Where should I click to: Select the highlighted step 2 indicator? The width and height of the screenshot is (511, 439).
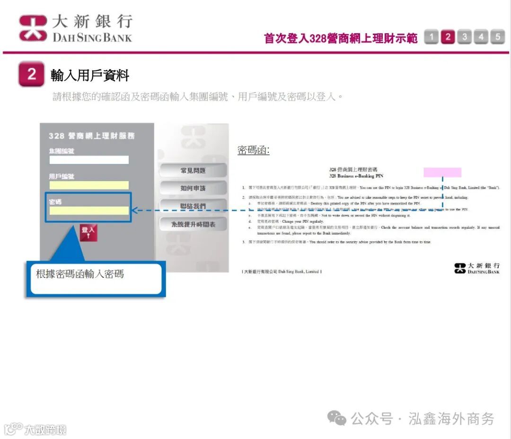(448, 37)
